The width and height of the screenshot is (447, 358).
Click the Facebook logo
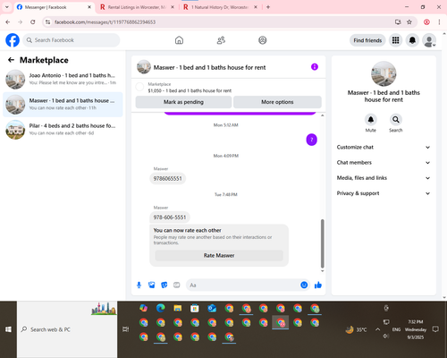(13, 40)
